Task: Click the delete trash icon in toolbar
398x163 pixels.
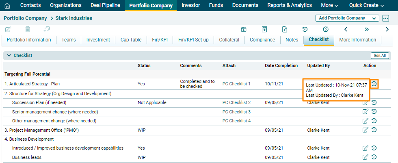Action: pyautogui.click(x=28, y=29)
